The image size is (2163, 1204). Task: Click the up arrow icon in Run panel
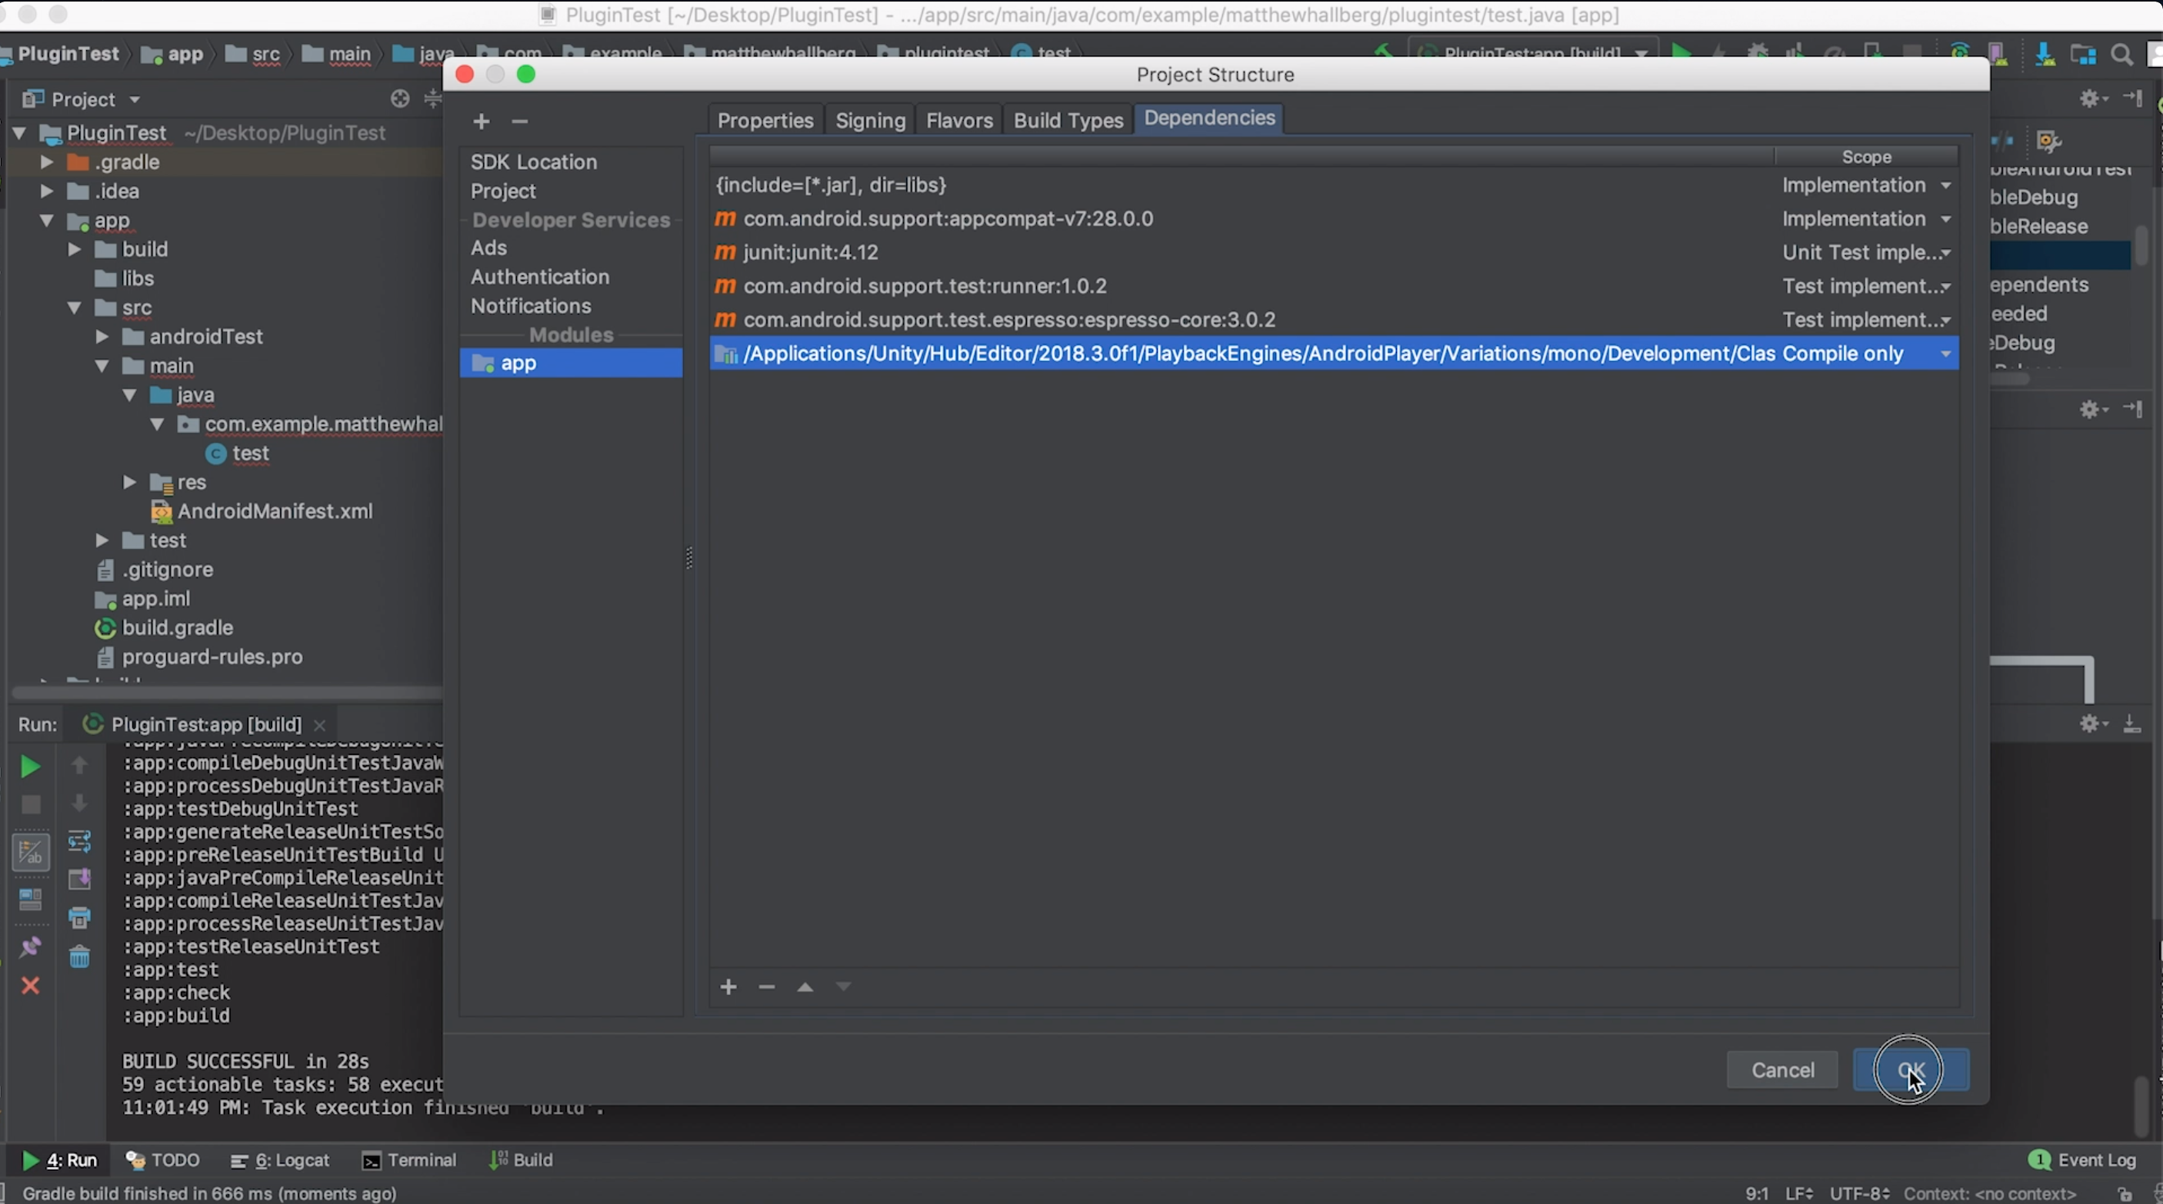click(x=80, y=765)
